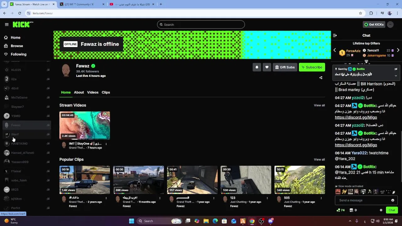Reload the page in the browser
The height and width of the screenshot is (226, 402).
[19, 13]
